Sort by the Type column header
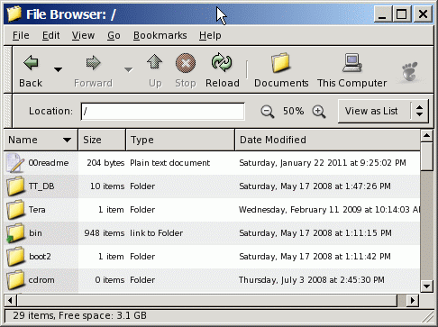Image resolution: width=438 pixels, height=327 pixels. tap(180, 140)
